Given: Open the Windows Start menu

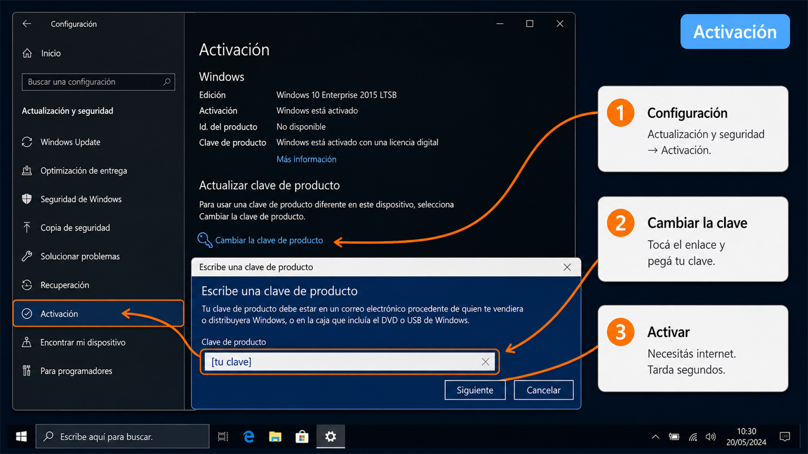Looking at the screenshot, I should coord(22,437).
